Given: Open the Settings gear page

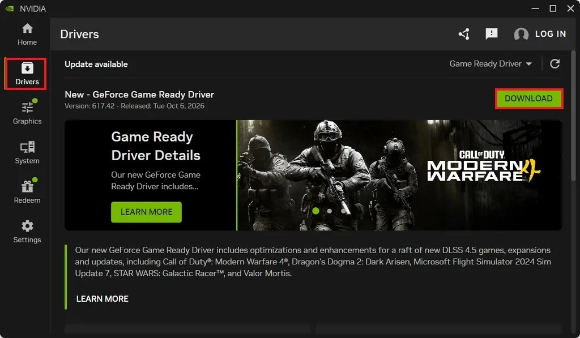Looking at the screenshot, I should point(27,232).
